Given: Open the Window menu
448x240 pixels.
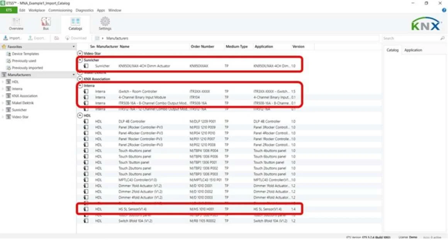Looking at the screenshot, I should [x=115, y=10].
